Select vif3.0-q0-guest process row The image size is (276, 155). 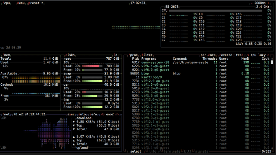200,96
